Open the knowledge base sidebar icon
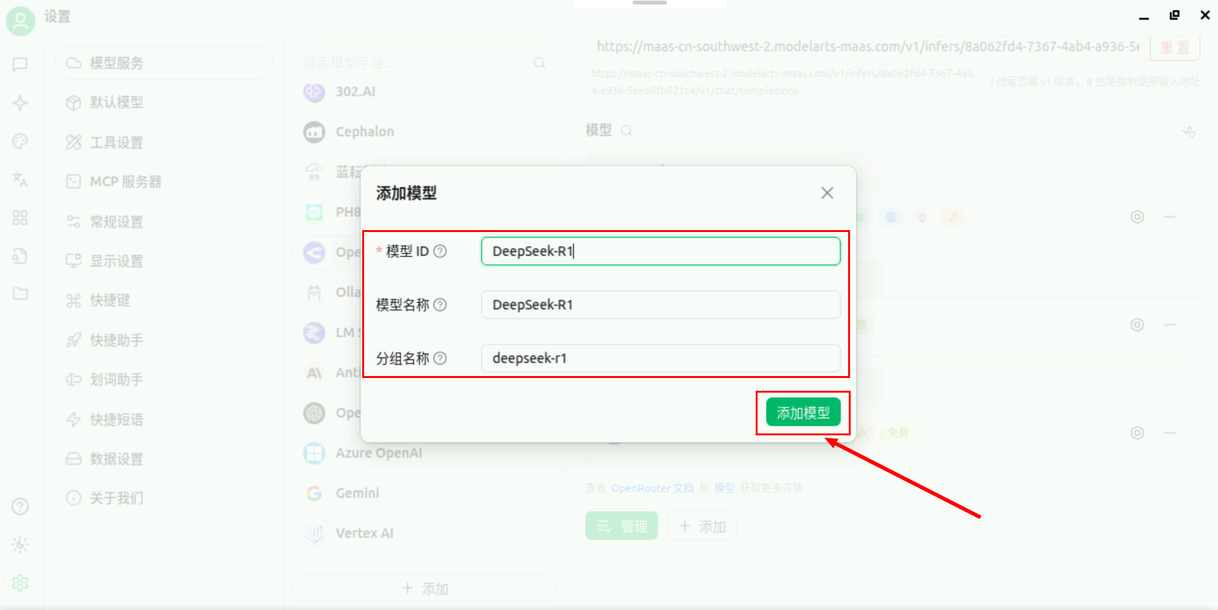Viewport: 1218px width, 610px height. coord(20,256)
